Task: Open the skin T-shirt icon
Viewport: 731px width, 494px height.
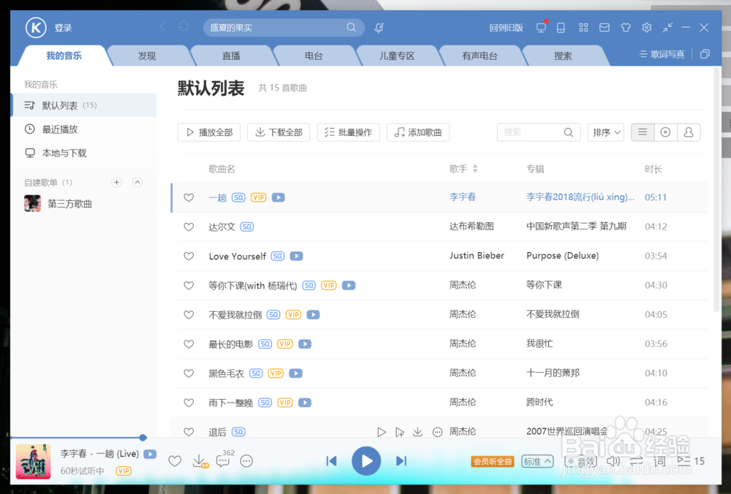Action: [x=626, y=28]
